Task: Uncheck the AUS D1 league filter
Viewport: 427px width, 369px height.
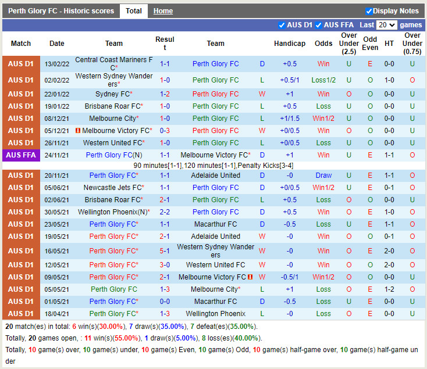Action: [282, 25]
